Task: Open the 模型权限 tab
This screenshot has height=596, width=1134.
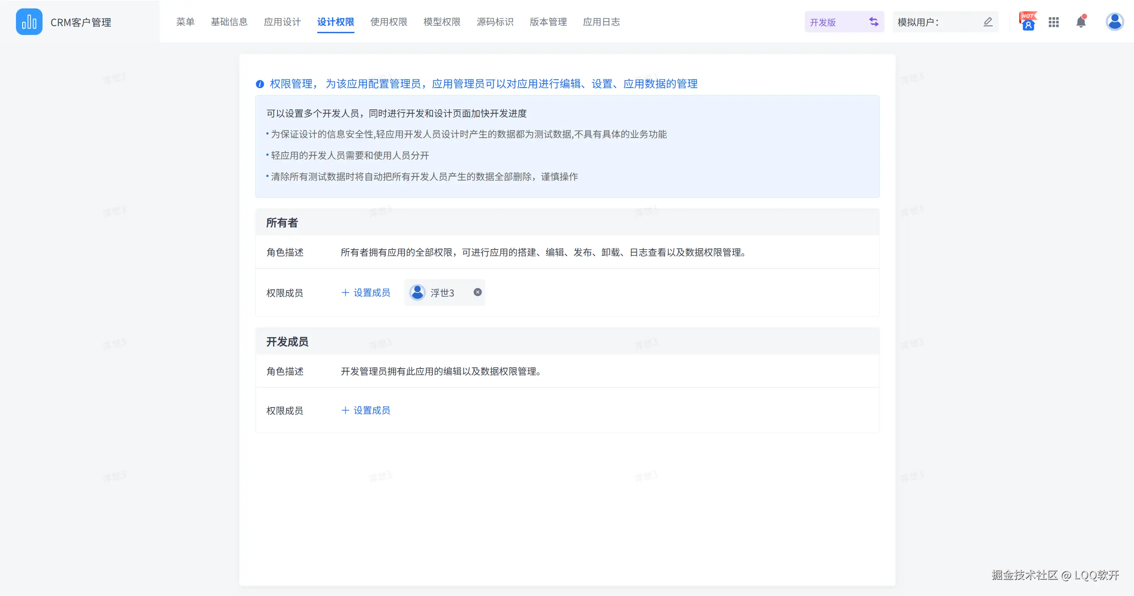Action: tap(442, 22)
